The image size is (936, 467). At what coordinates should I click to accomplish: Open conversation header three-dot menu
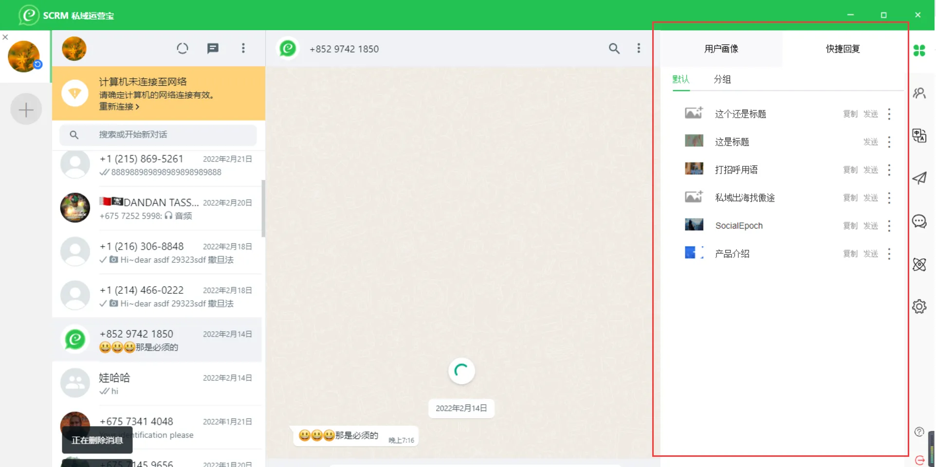click(x=639, y=48)
